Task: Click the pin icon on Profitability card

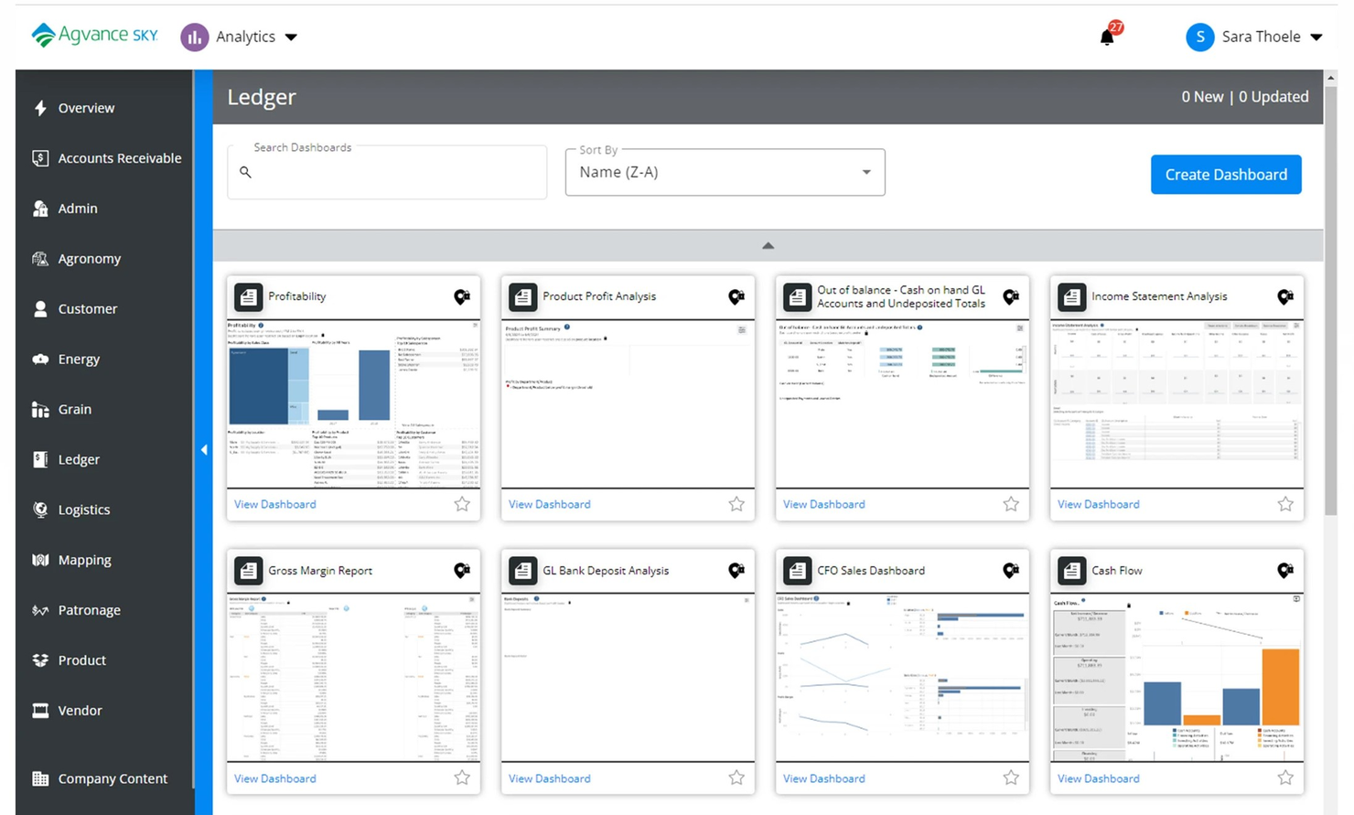Action: tap(462, 296)
